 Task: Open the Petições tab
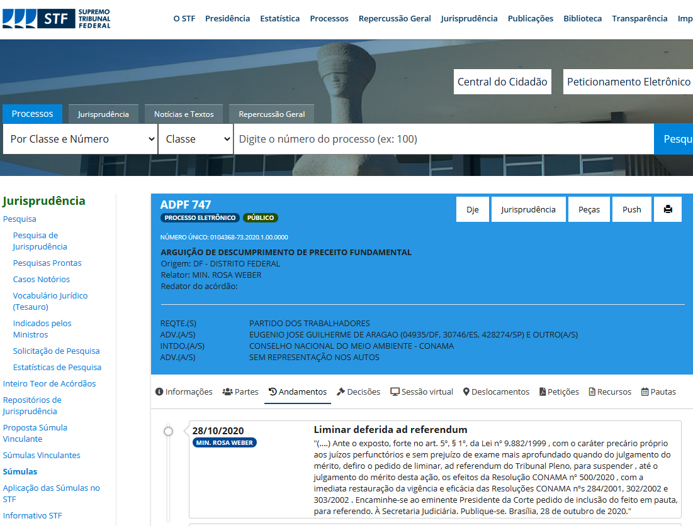[559, 392]
